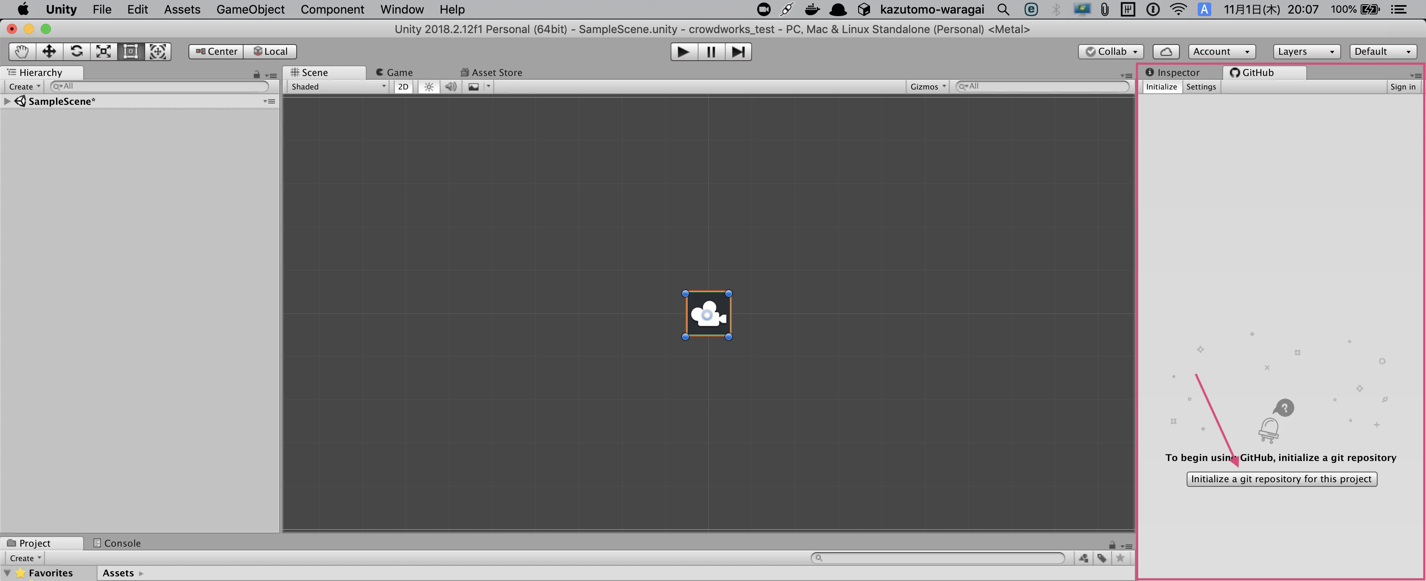Open Docker whale menu bar icon
Image resolution: width=1426 pixels, height=581 pixels.
click(x=812, y=9)
